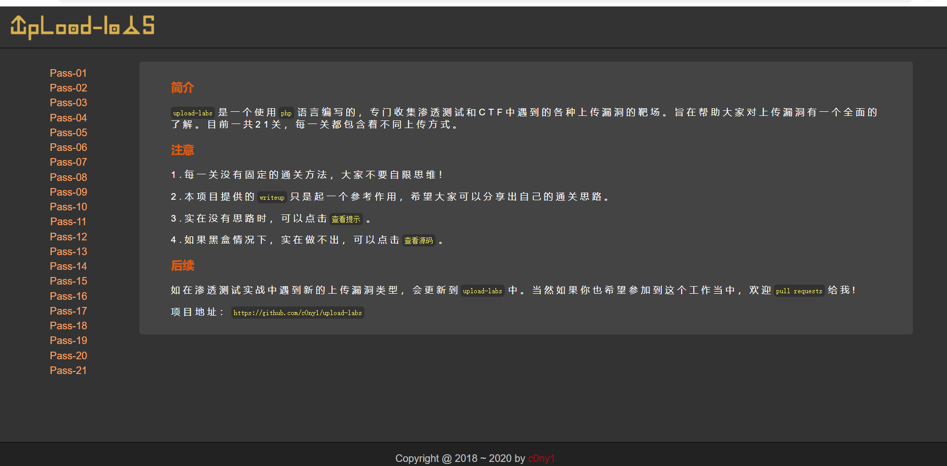This screenshot has width=947, height=466.
Task: Click the c0ny1 author link in footer
Action: pos(541,458)
